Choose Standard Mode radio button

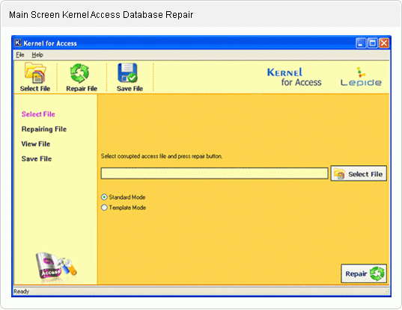[104, 197]
